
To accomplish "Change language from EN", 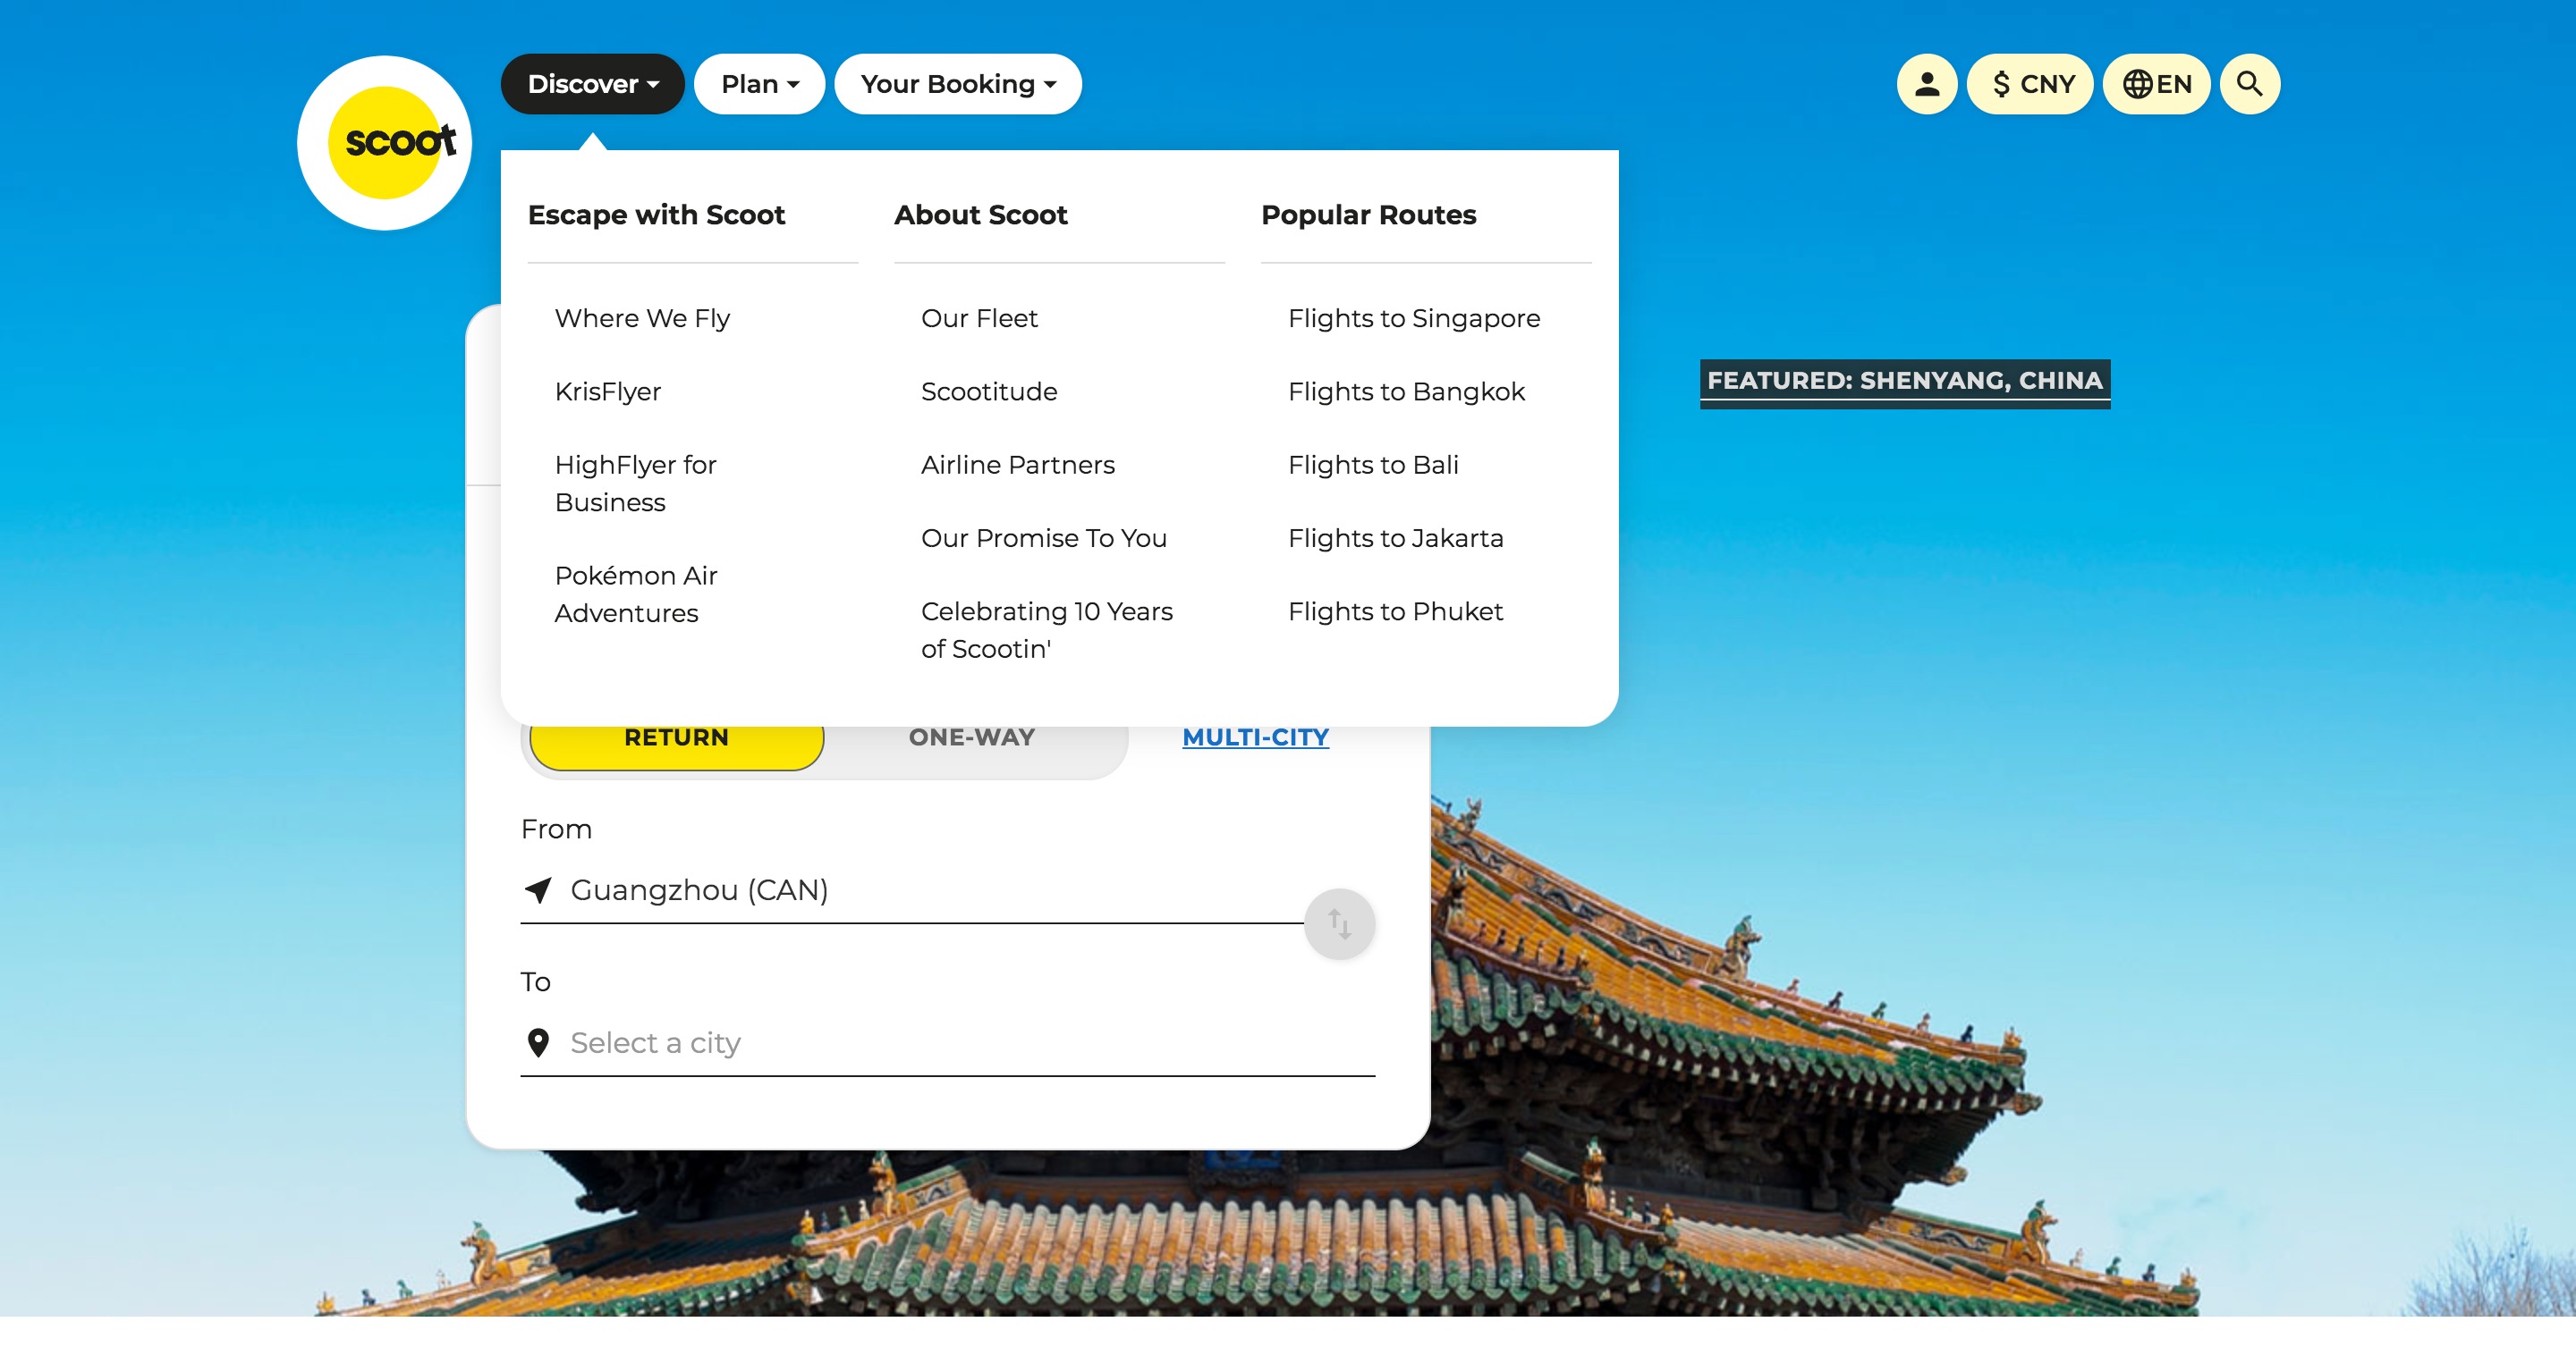I will pos(2156,84).
